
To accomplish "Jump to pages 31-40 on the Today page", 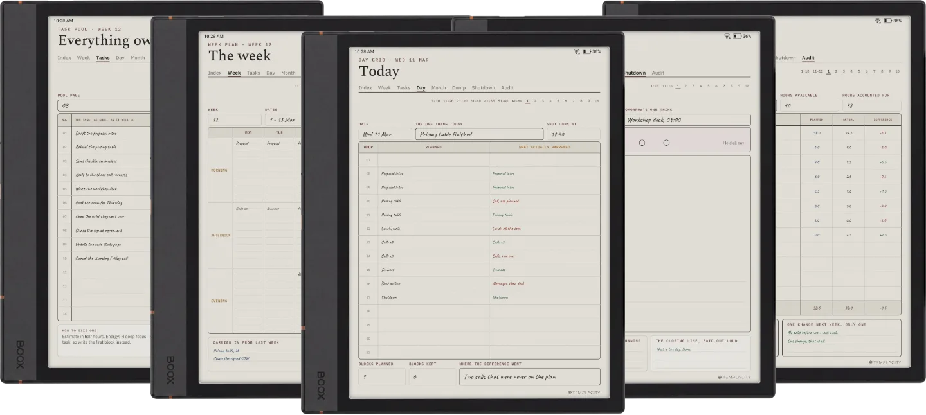I will [475, 101].
